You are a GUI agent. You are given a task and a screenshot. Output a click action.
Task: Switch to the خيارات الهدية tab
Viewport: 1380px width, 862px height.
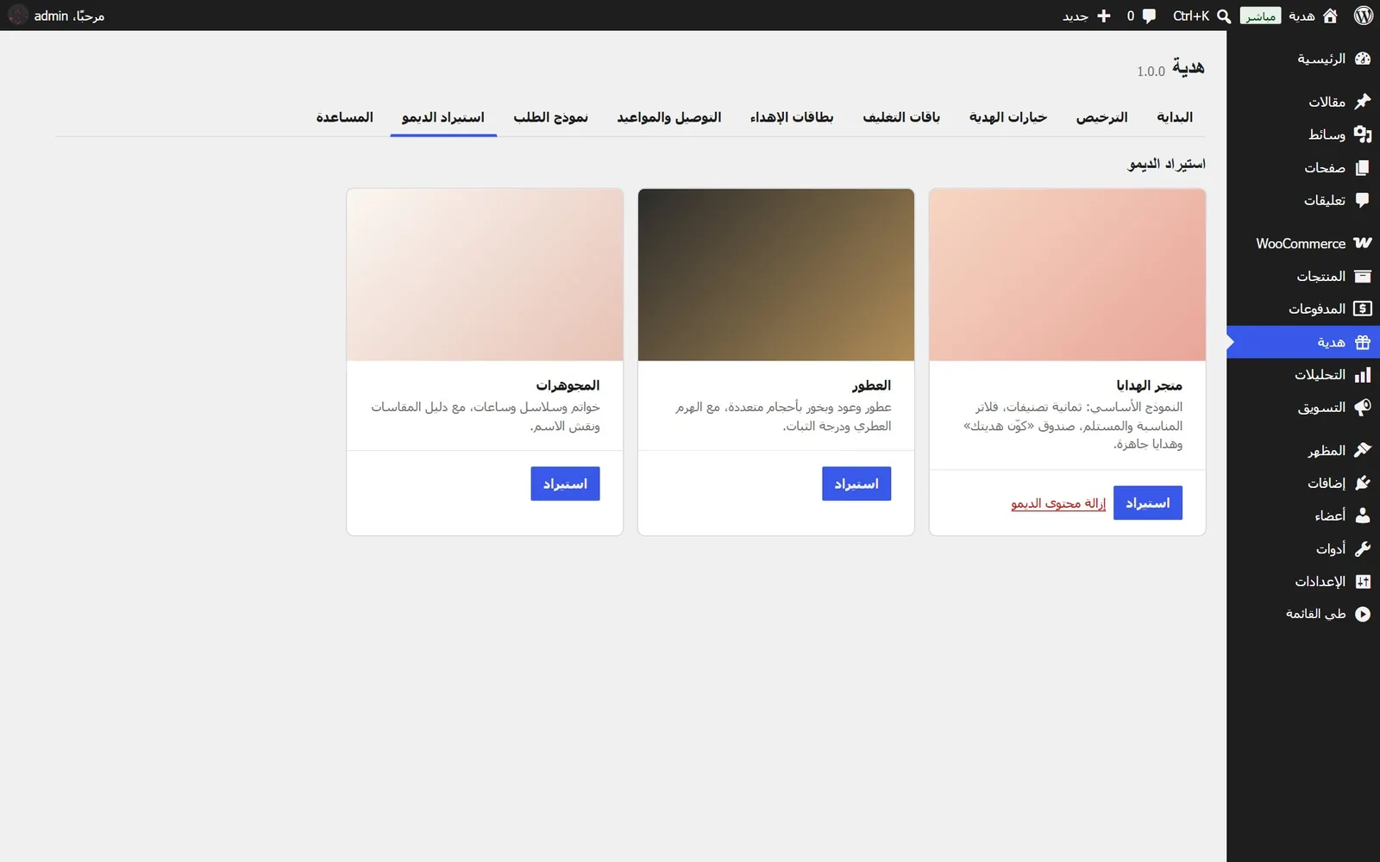coord(1007,117)
